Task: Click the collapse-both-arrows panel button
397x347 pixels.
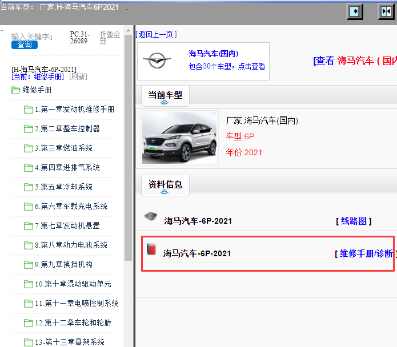Action: [386, 11]
